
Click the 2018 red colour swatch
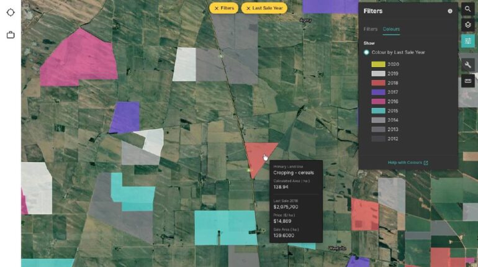377,83
